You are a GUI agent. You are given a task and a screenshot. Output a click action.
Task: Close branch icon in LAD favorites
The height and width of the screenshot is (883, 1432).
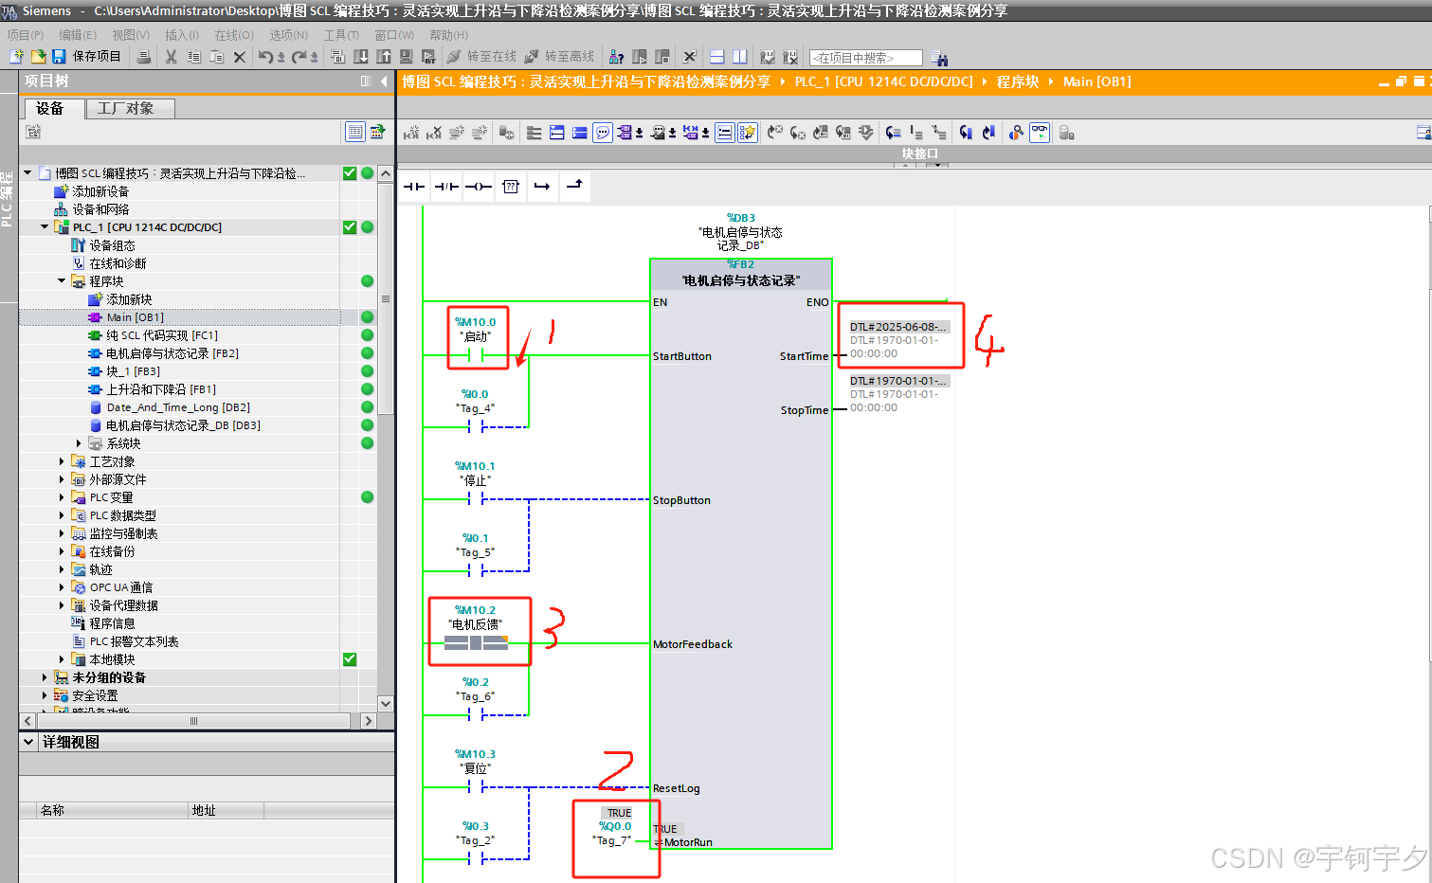click(x=574, y=186)
